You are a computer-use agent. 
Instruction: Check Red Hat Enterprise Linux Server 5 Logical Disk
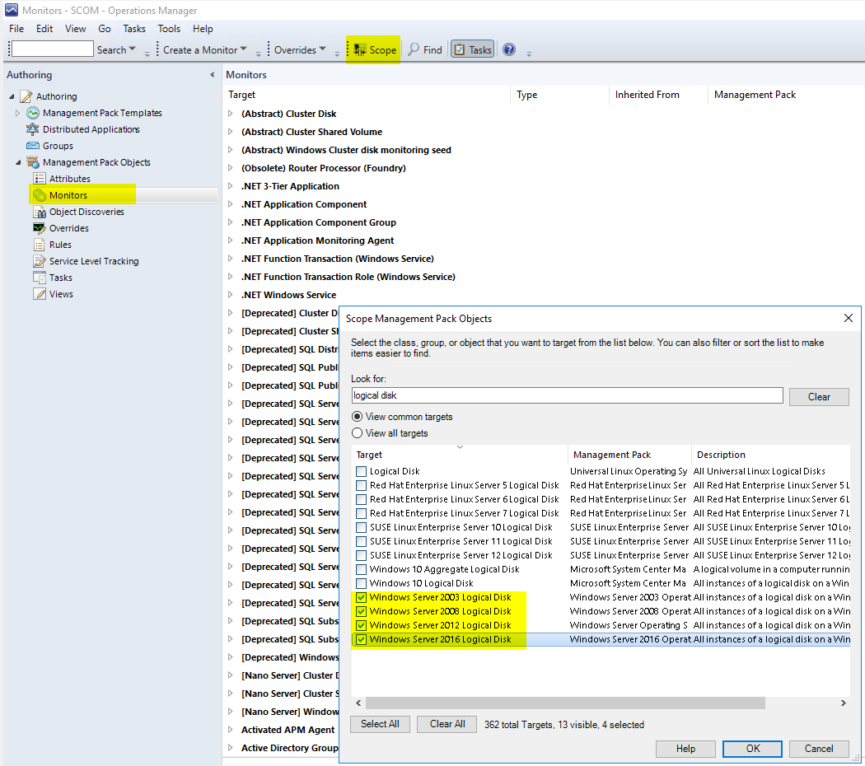pos(362,485)
